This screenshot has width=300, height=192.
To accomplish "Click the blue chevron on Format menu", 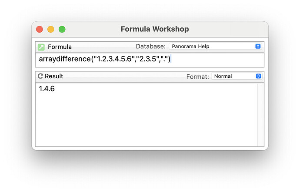I will pyautogui.click(x=259, y=76).
